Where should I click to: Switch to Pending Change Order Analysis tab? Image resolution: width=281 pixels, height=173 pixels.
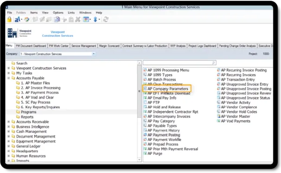[237, 46]
